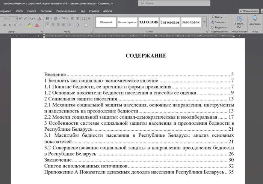Apply red font color
This screenshot has height=184, width=263.
click(37, 25)
